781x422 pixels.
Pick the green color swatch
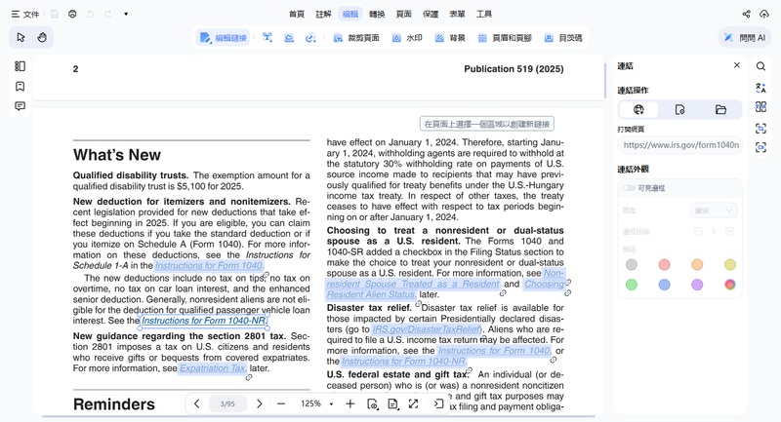click(631, 285)
